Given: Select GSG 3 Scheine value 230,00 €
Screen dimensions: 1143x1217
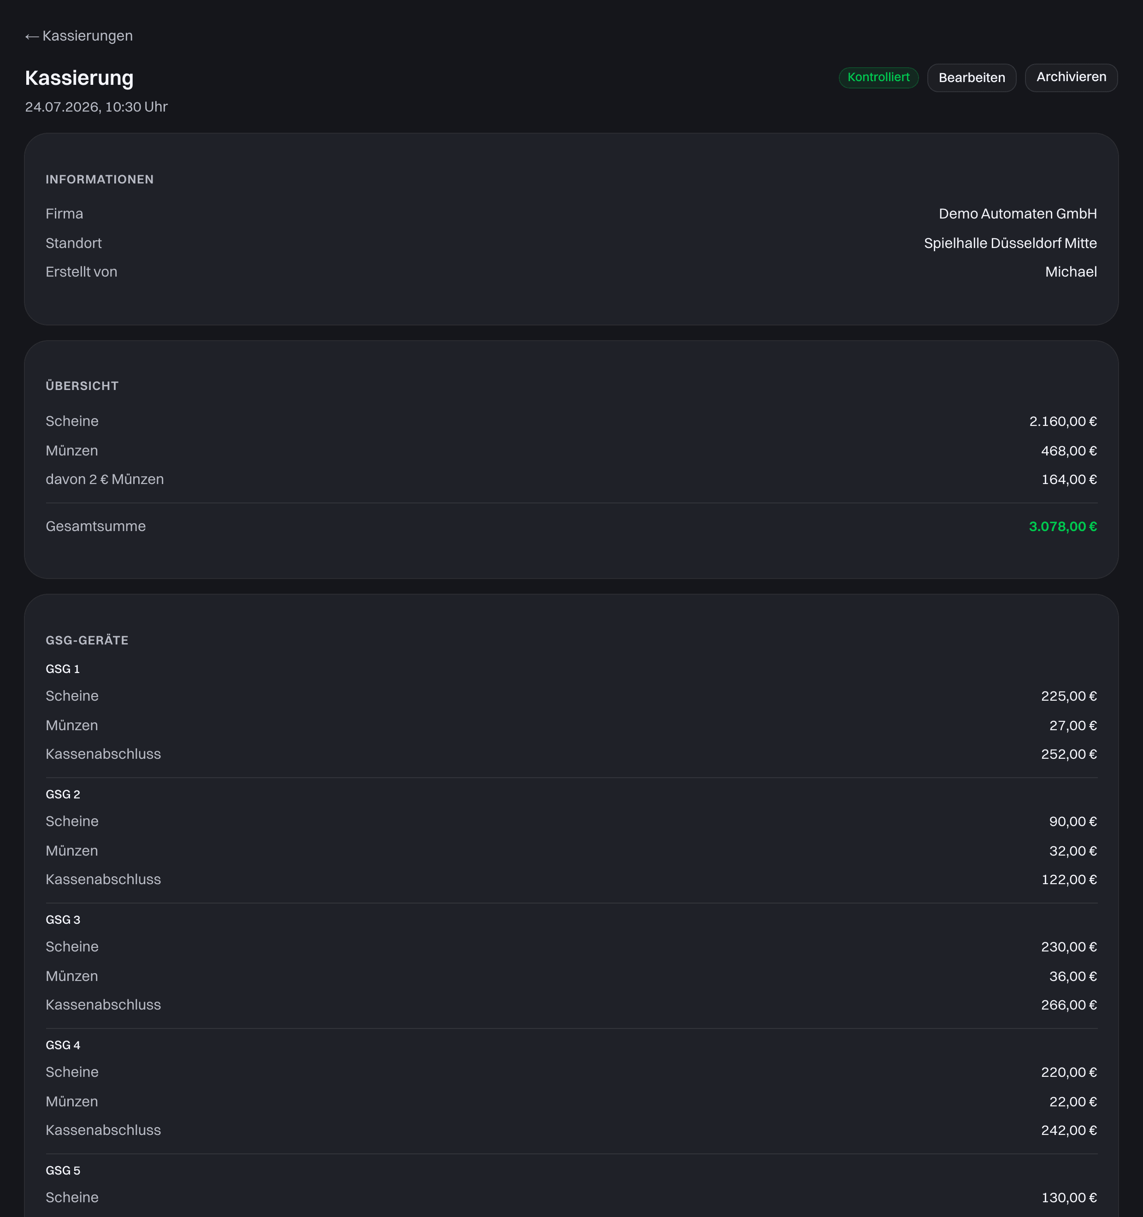Looking at the screenshot, I should point(1069,947).
